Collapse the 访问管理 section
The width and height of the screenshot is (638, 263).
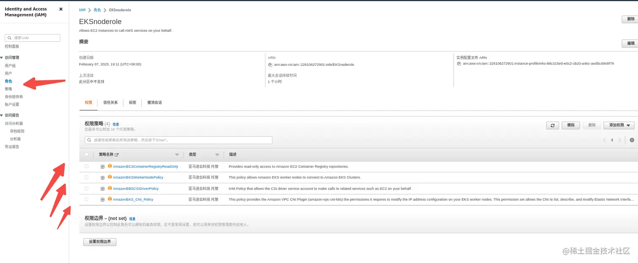tap(2, 57)
